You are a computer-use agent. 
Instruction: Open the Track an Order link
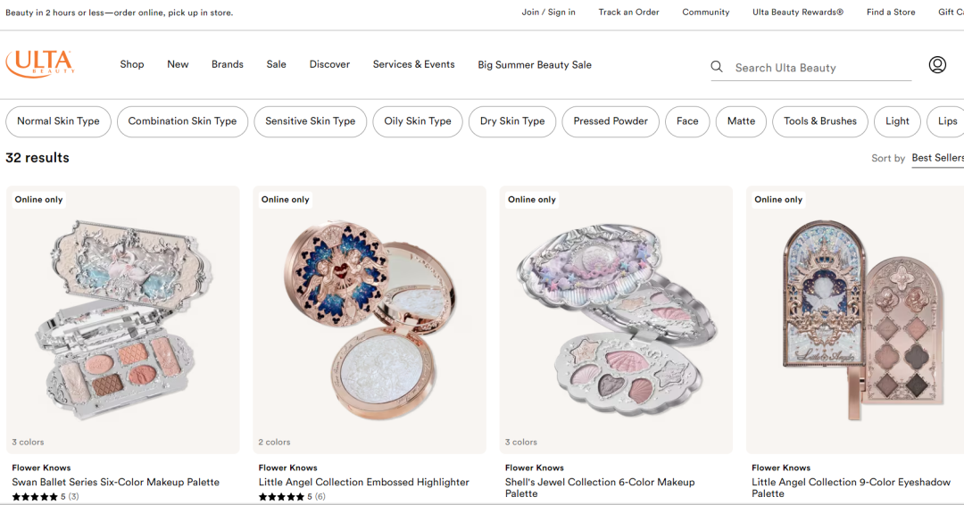coord(628,12)
